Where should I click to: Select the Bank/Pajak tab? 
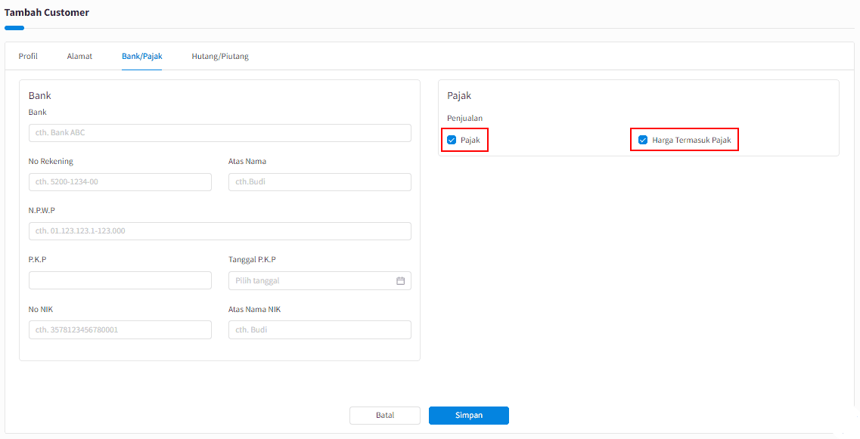[142, 56]
